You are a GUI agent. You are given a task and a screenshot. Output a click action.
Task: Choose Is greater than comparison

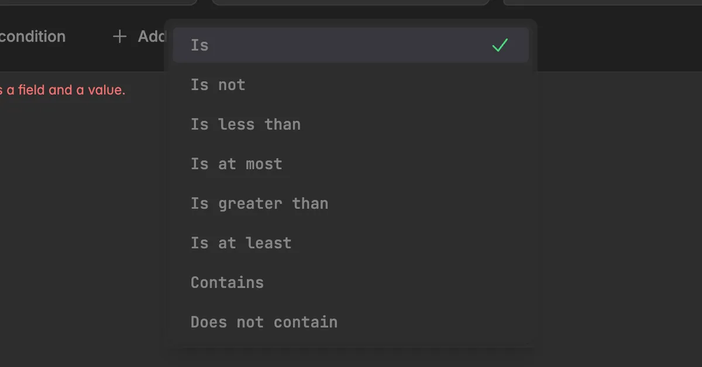(x=350, y=203)
